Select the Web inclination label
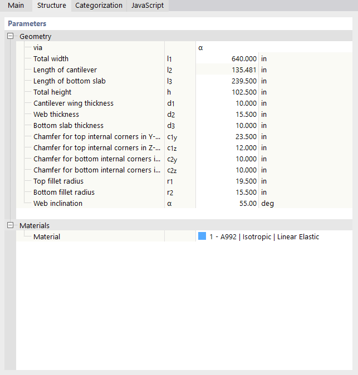 tap(58, 203)
